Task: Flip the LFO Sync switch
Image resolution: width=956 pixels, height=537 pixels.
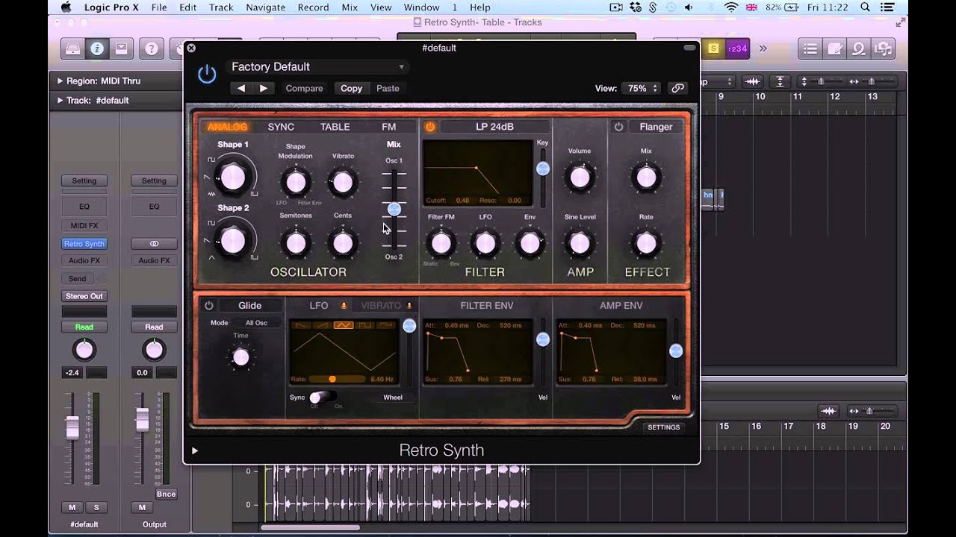Action: 323,397
